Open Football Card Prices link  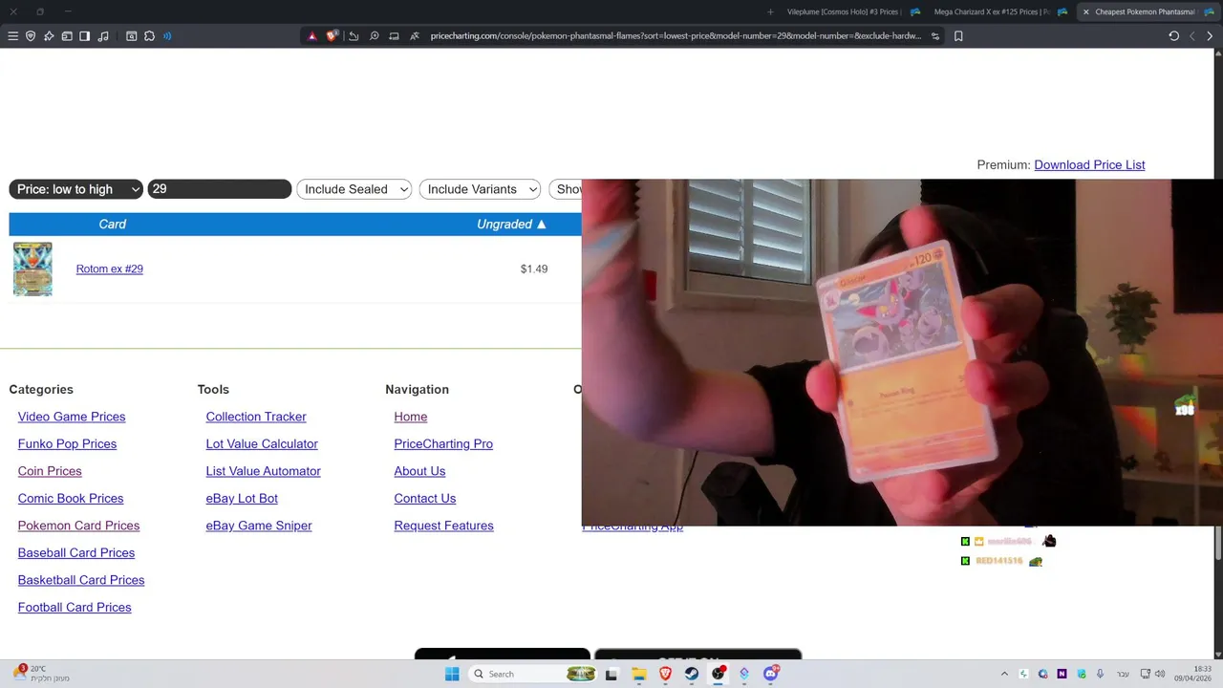[x=75, y=607]
